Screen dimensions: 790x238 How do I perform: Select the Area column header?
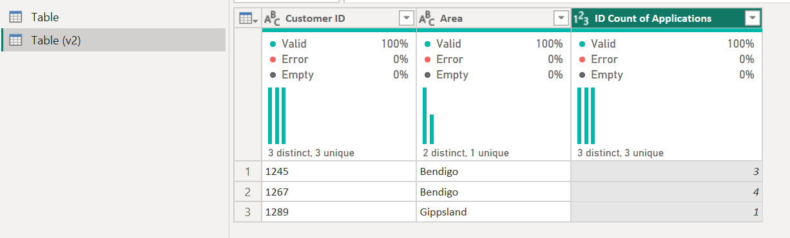click(494, 19)
